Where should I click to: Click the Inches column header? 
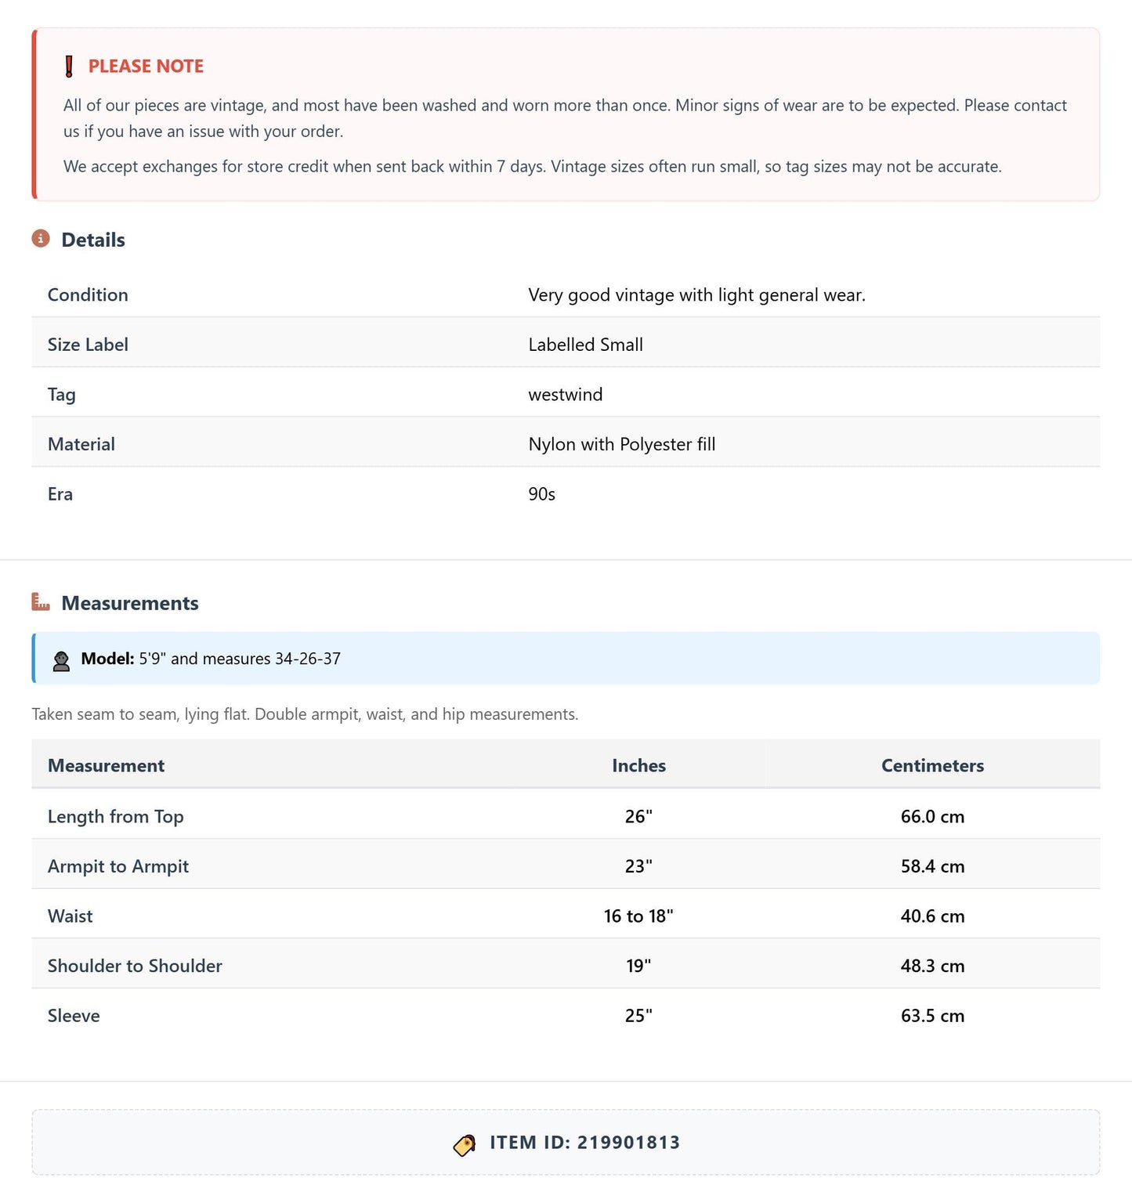click(x=638, y=765)
